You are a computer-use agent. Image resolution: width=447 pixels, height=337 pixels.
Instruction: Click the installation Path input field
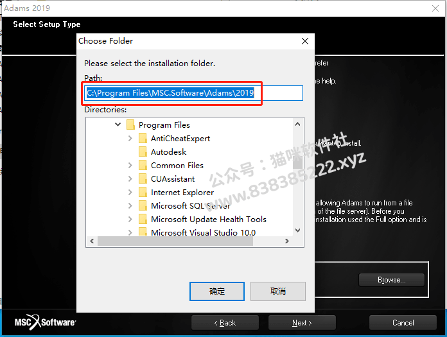194,93
